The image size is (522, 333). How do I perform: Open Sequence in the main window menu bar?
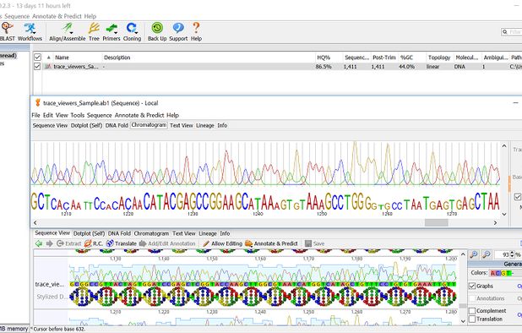tap(17, 16)
